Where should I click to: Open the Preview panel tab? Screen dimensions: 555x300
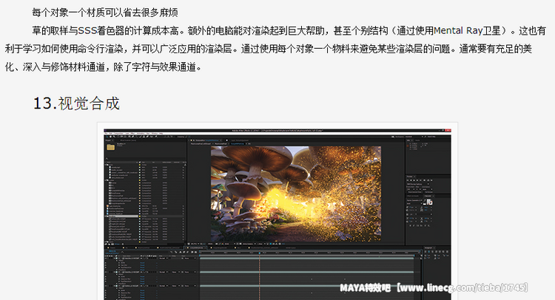410,177
